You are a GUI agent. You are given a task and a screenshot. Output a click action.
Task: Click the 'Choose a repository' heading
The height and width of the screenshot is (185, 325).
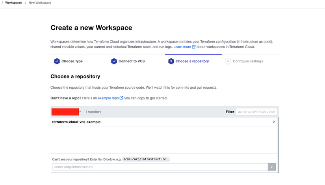click(x=75, y=77)
